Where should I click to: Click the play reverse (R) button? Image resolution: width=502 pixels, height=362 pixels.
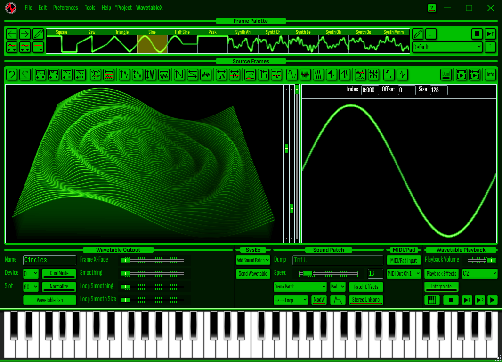(x=480, y=300)
